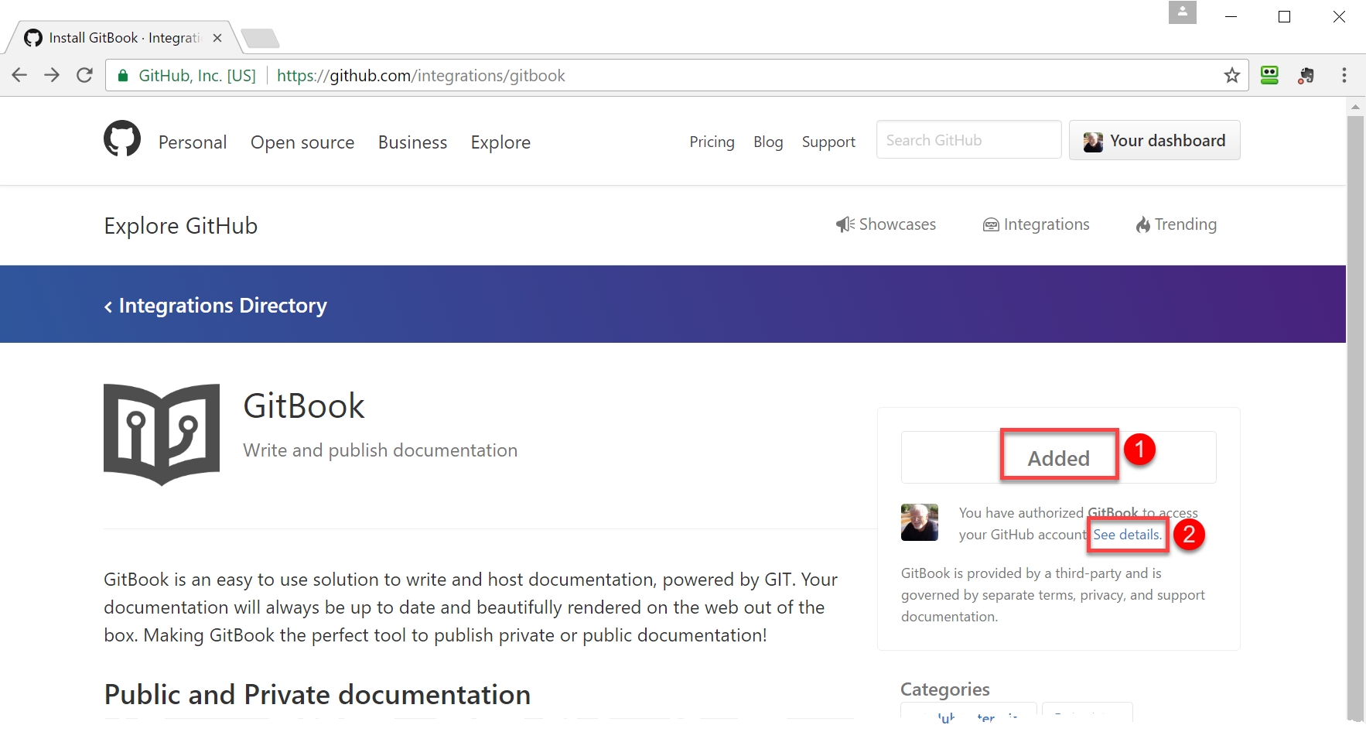Open the Personal menu item
1366x732 pixels.
193,142
